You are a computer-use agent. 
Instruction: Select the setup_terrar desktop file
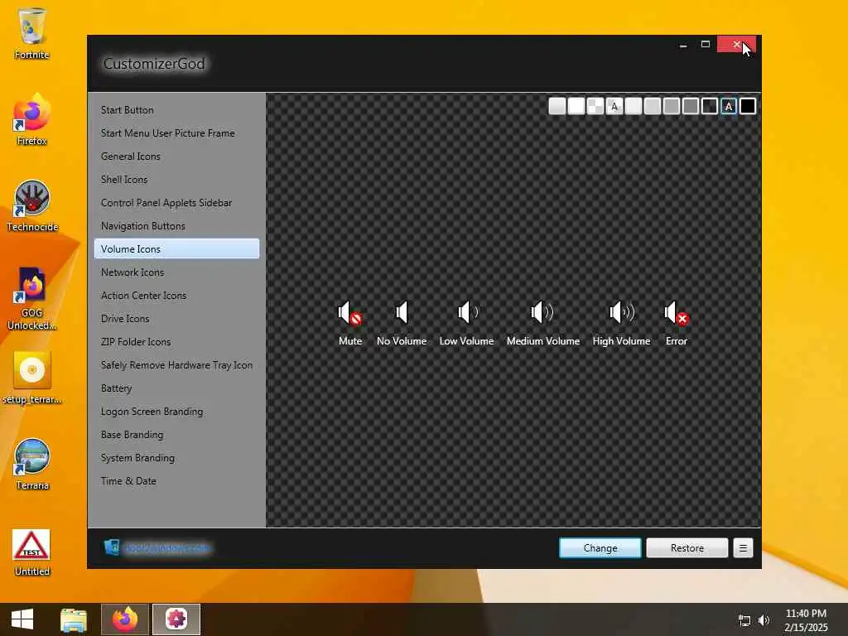click(32, 378)
